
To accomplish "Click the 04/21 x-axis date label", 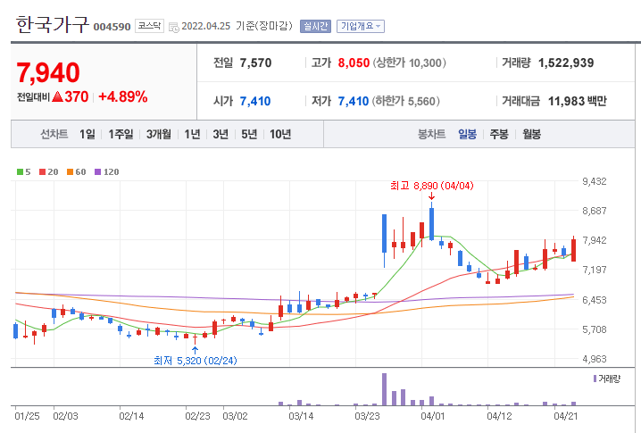I will [x=566, y=416].
